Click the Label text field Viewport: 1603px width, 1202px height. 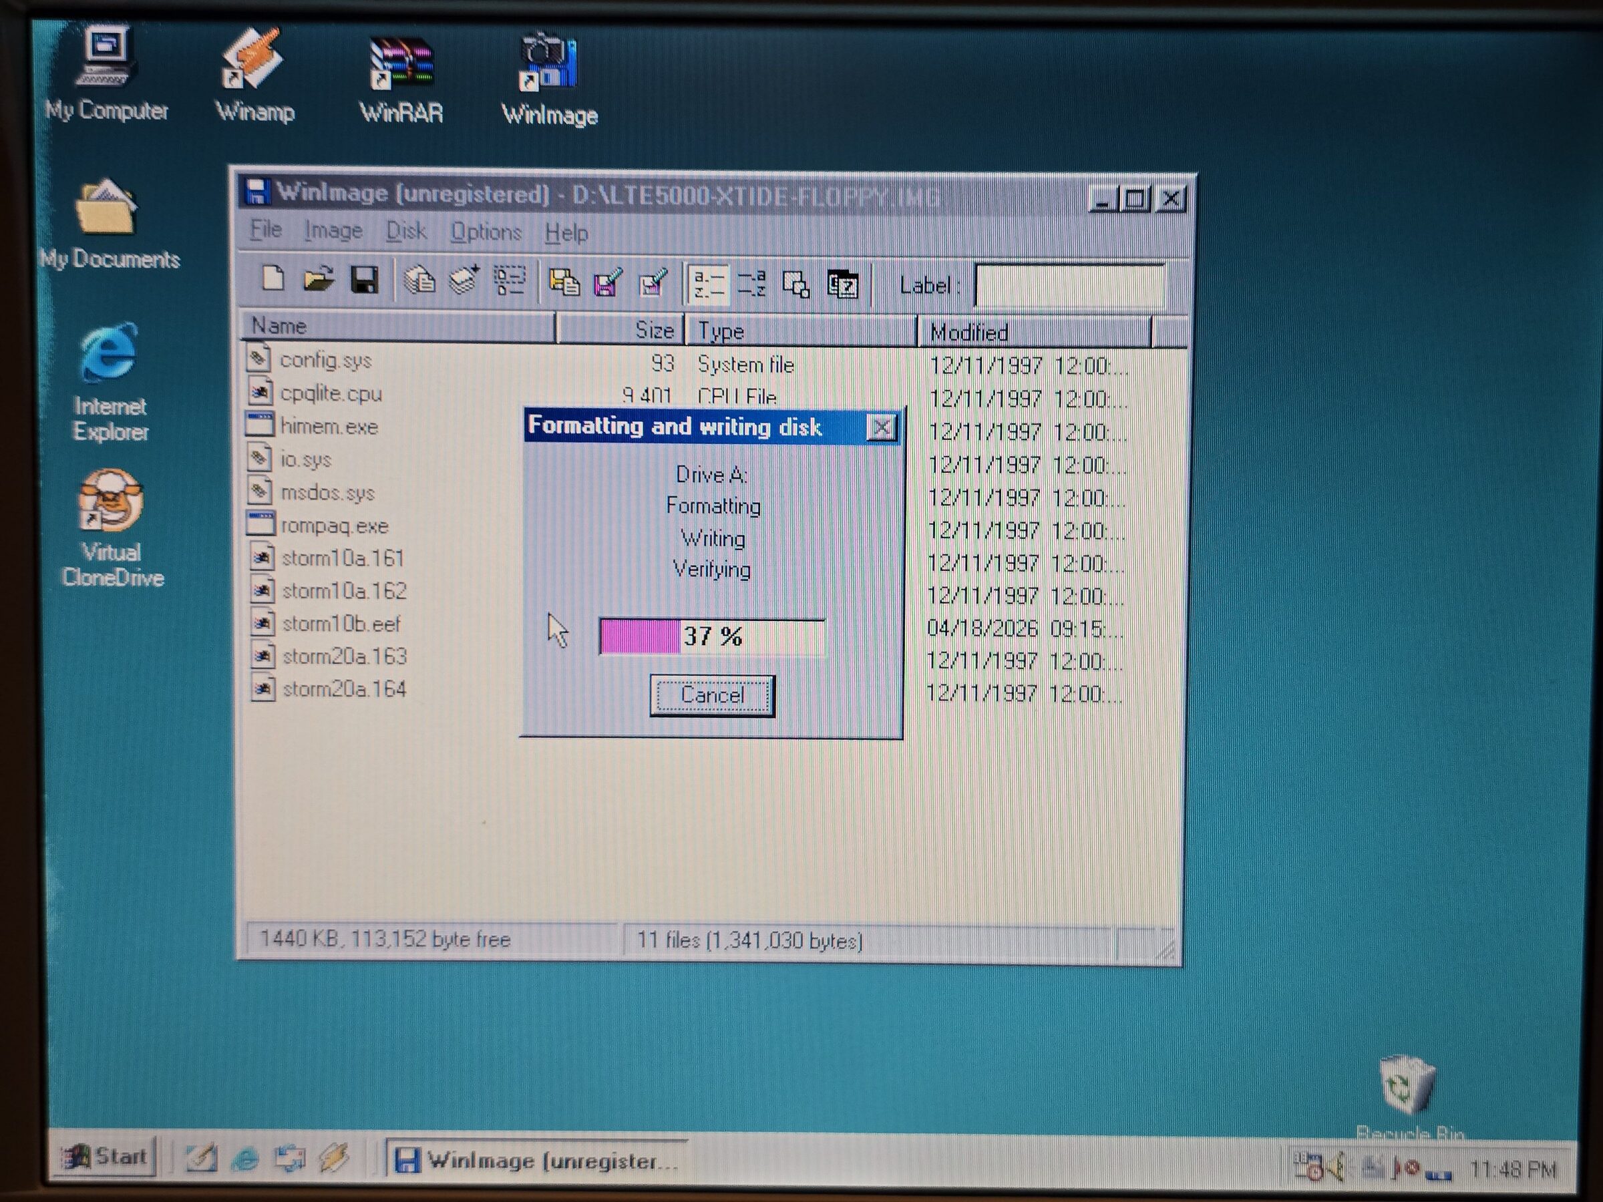(1069, 286)
